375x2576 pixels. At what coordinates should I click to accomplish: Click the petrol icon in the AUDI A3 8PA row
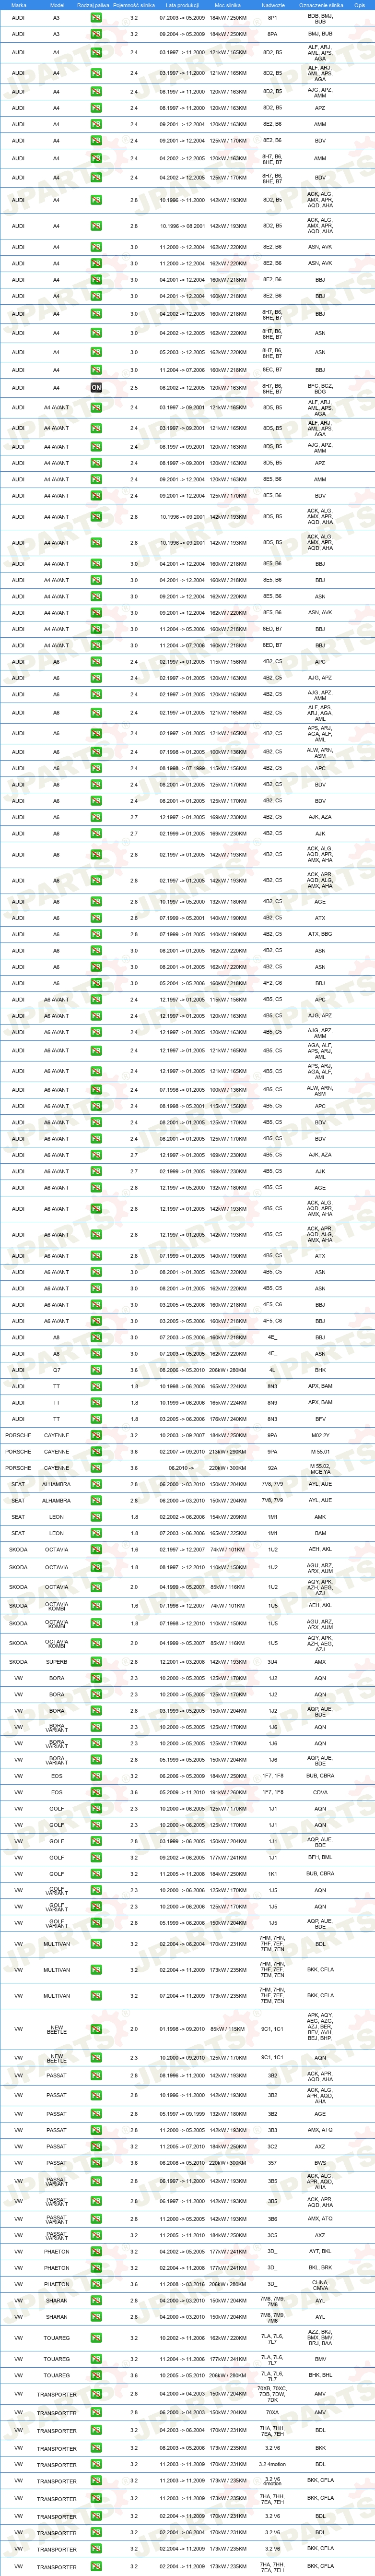pos(96,34)
